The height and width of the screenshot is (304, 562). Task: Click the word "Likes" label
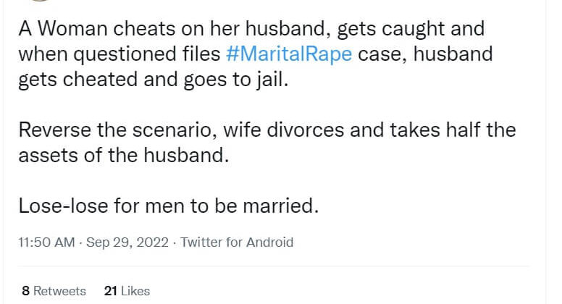(135, 291)
